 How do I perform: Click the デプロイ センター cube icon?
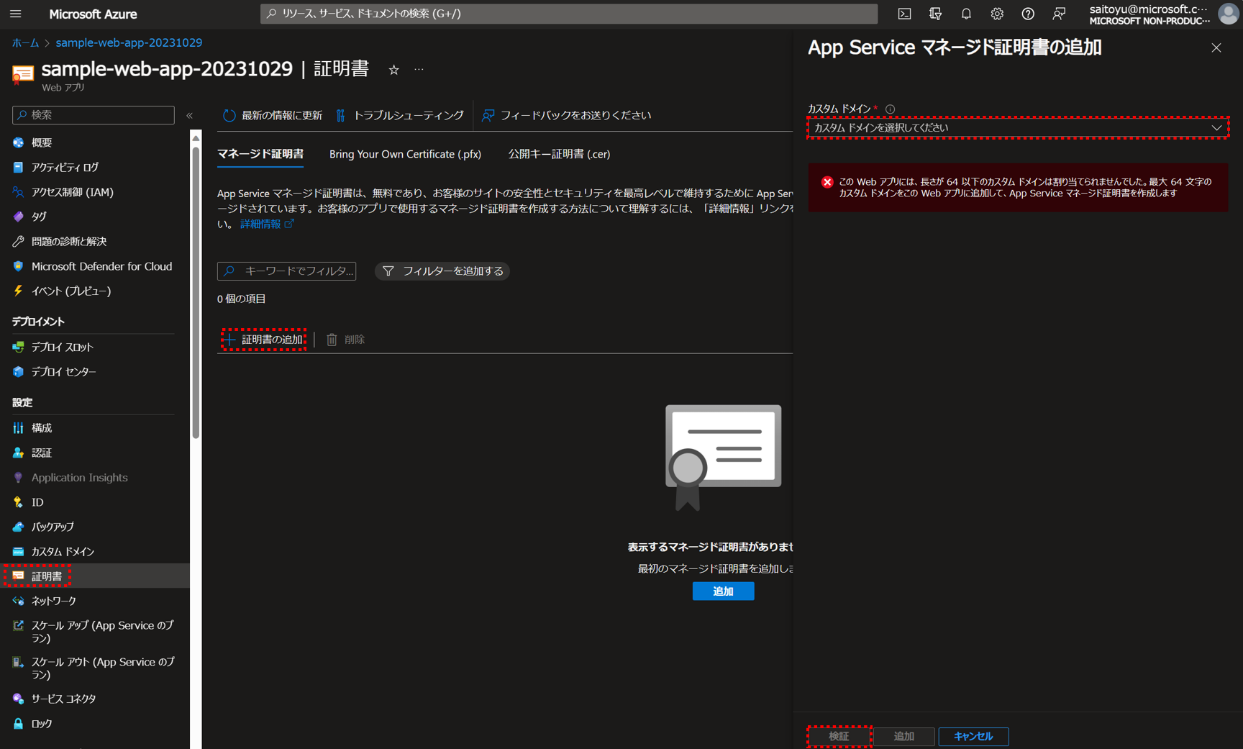(18, 371)
